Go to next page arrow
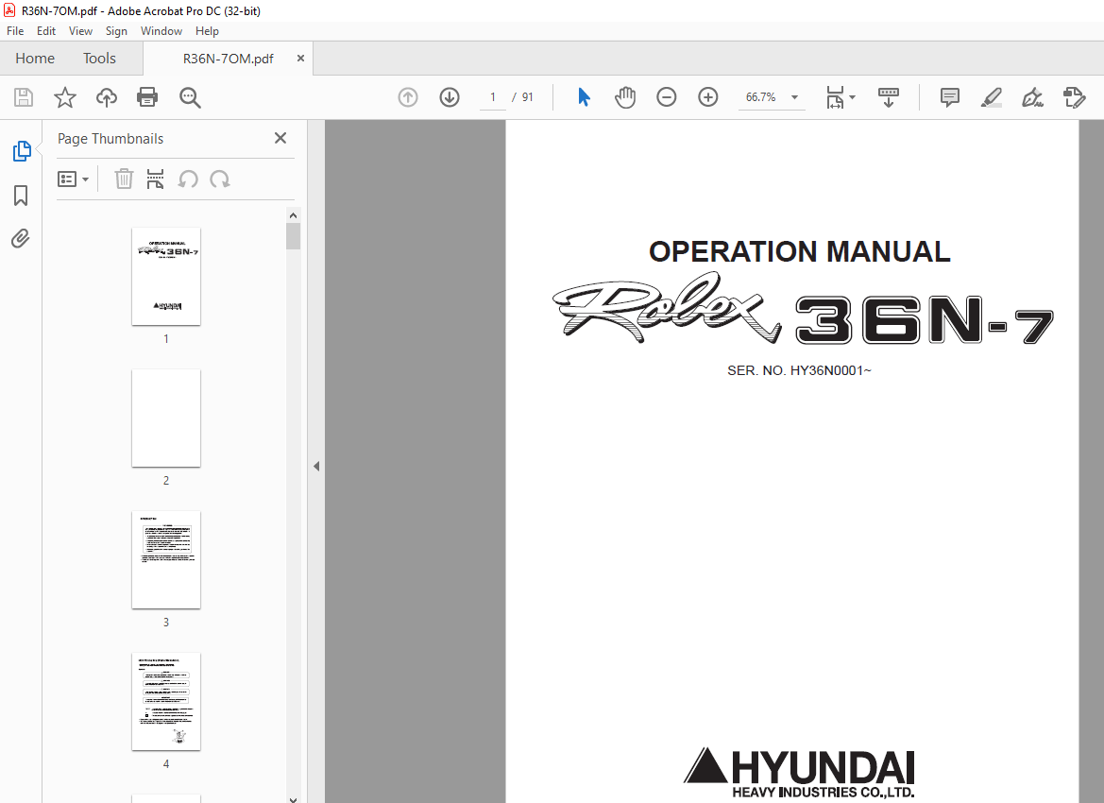Screen dimensions: 1104x803 [450, 97]
